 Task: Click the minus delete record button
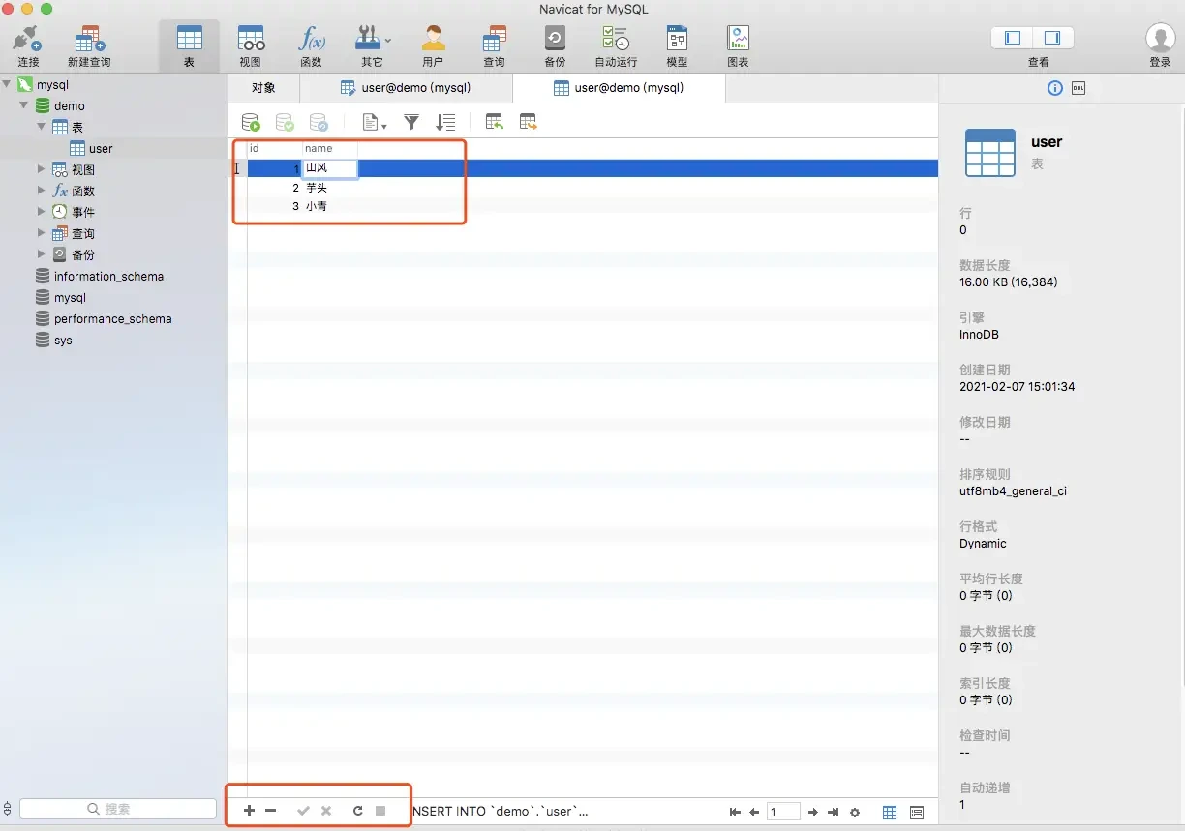click(271, 811)
